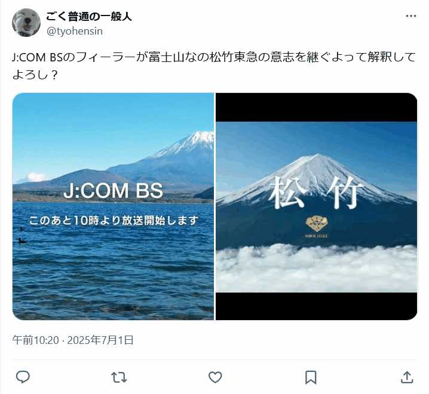
Task: Open the @tyohensin handle link
Action: [x=75, y=31]
